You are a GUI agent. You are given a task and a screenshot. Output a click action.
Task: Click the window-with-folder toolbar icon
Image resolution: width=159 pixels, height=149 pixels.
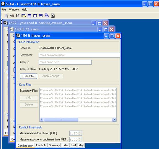23,16
